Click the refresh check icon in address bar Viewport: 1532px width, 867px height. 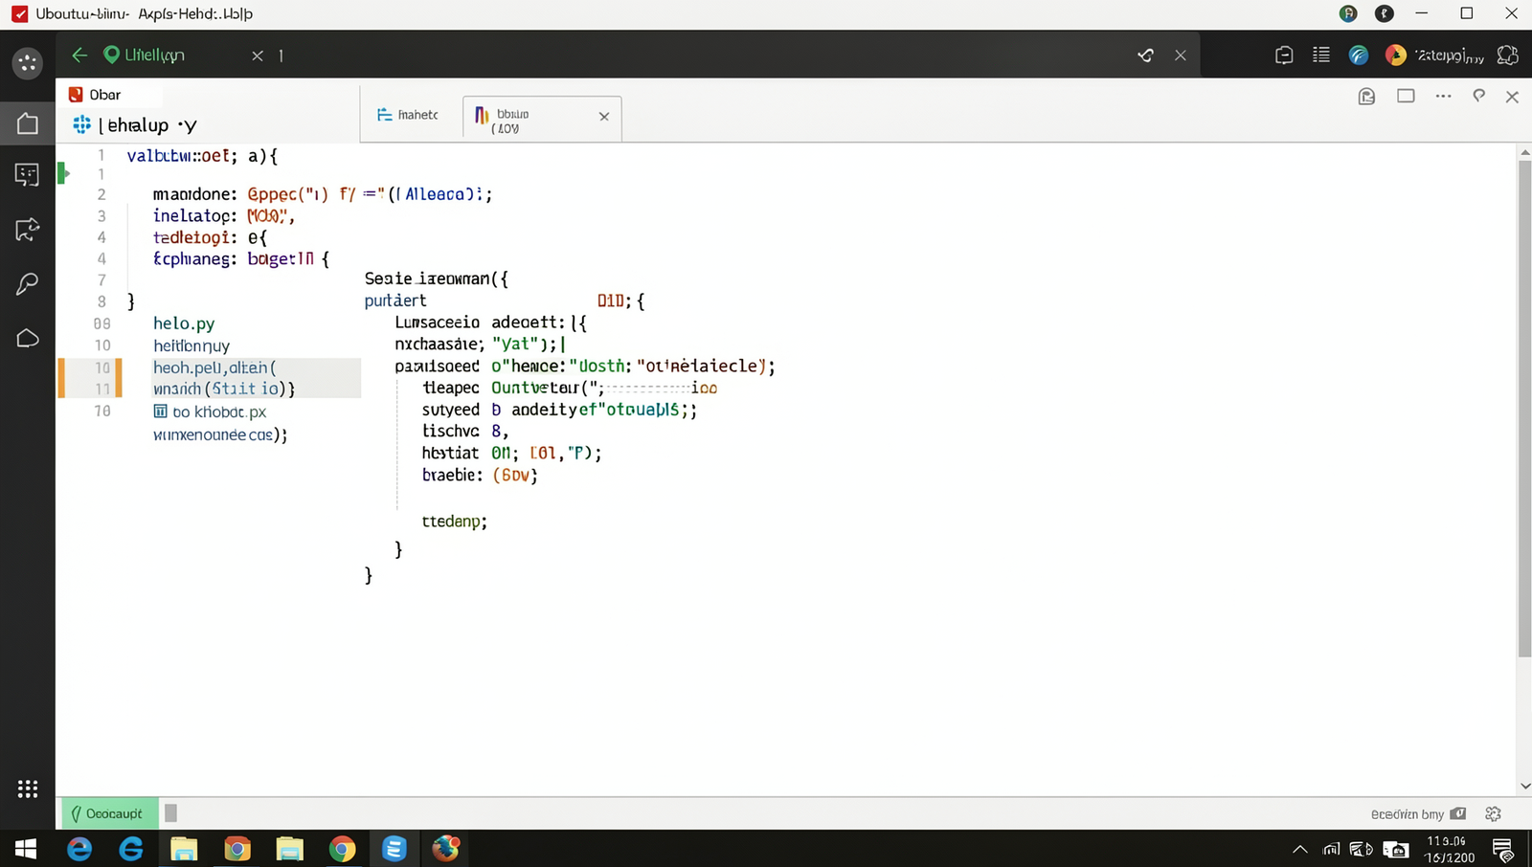[x=1145, y=56]
